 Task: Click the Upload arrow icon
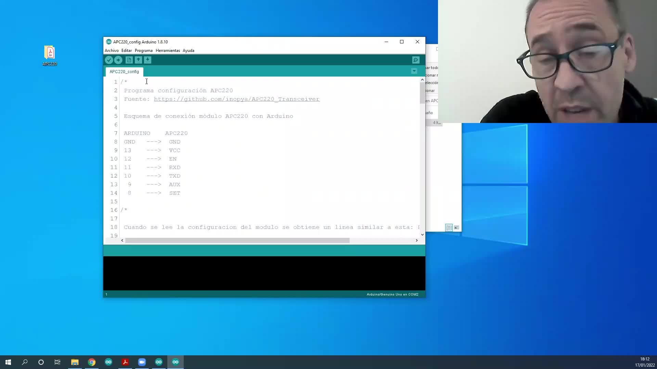118,60
